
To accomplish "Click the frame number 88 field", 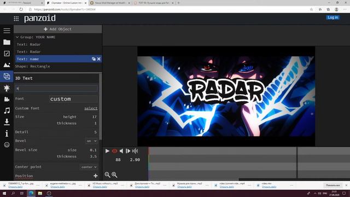I will click(118, 160).
